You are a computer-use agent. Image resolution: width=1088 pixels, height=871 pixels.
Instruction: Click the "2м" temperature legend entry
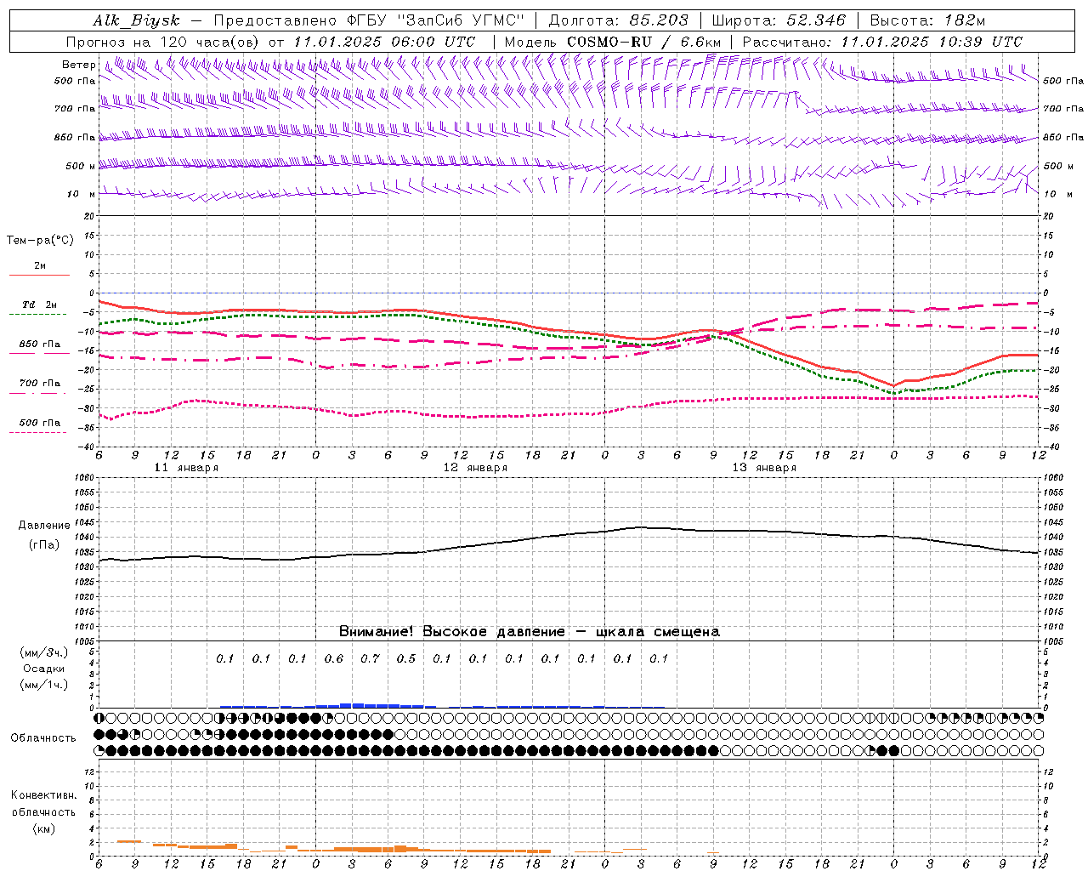pyautogui.click(x=40, y=266)
